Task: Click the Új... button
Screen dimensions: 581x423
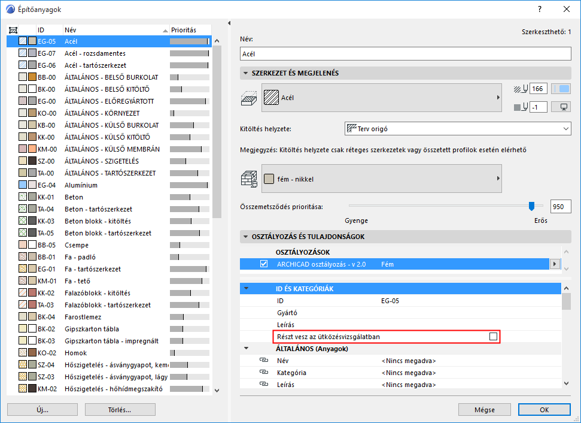Action: (42, 409)
